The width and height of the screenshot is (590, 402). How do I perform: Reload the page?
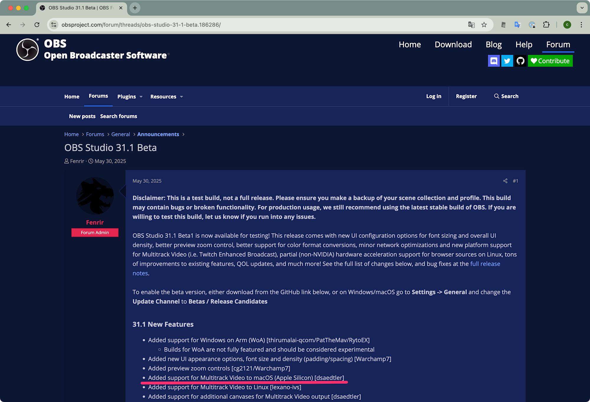(x=37, y=25)
